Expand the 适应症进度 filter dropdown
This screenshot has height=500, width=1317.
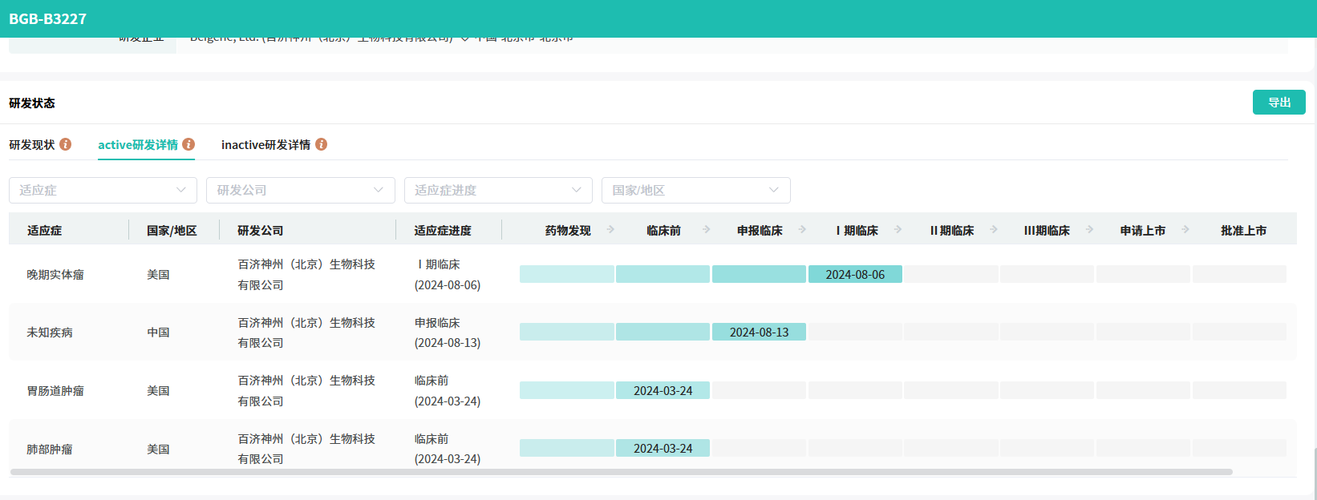pyautogui.click(x=497, y=190)
